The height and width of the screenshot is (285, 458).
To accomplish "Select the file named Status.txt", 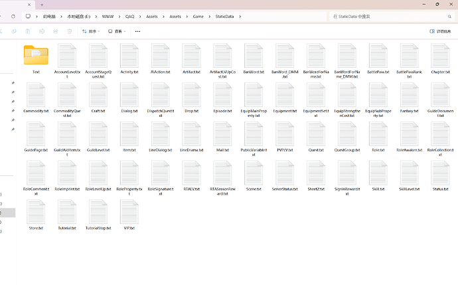I will pos(440,176).
